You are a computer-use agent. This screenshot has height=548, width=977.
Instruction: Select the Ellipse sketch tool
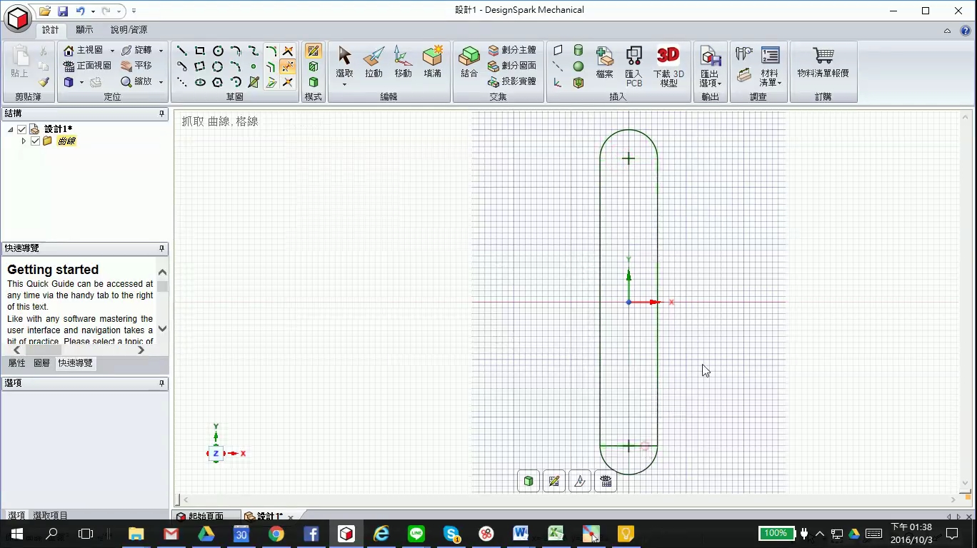tap(200, 82)
